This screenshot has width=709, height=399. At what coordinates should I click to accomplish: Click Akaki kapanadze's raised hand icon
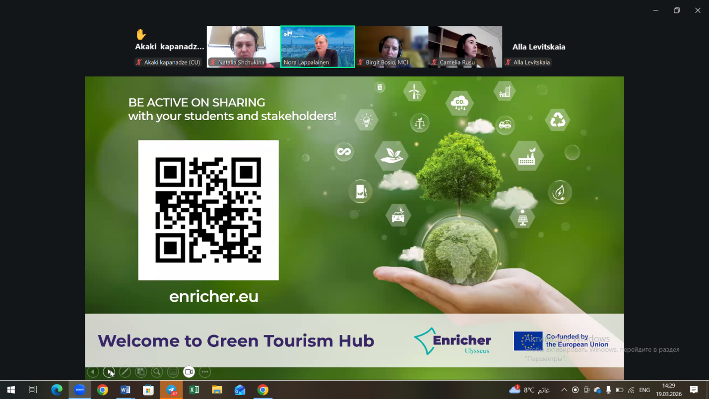pos(141,34)
